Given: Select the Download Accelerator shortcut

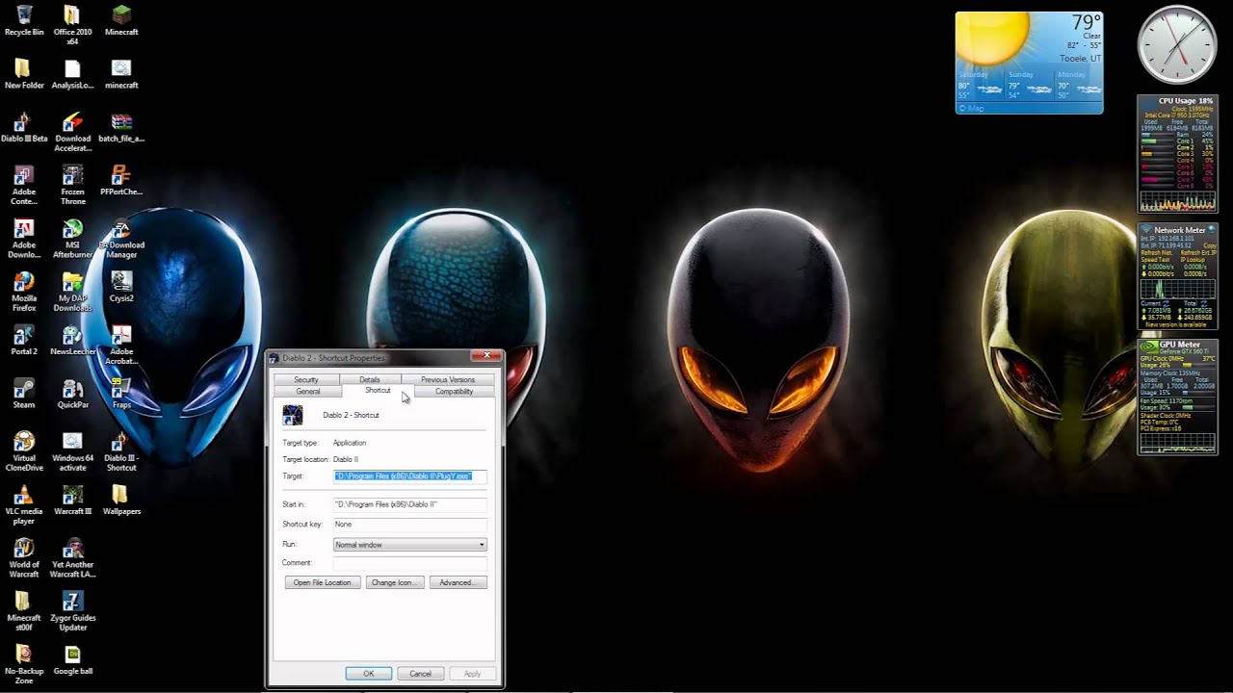Looking at the screenshot, I should tap(72, 132).
